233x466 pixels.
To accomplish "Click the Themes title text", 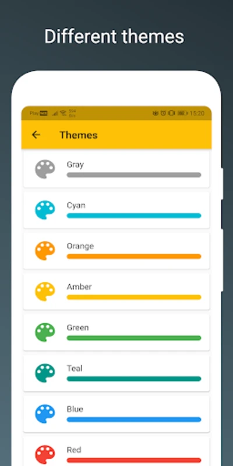I will (79, 135).
